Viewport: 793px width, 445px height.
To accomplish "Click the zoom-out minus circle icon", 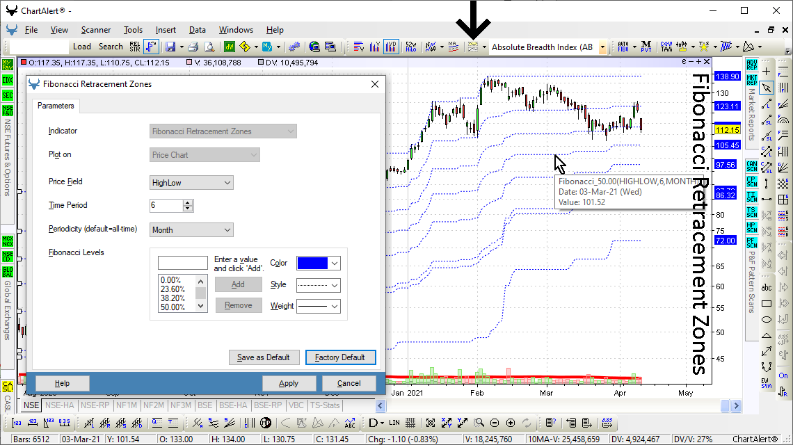I will [495, 423].
